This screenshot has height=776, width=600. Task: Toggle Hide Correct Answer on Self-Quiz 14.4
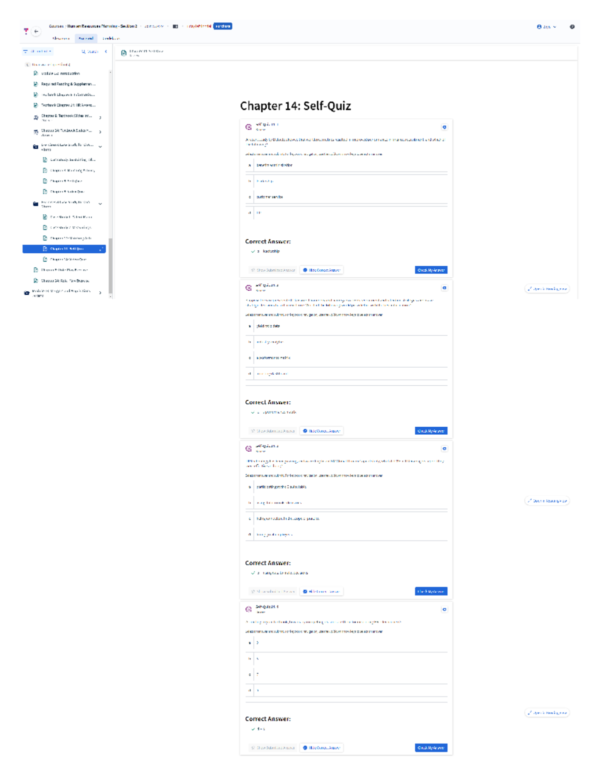(321, 748)
